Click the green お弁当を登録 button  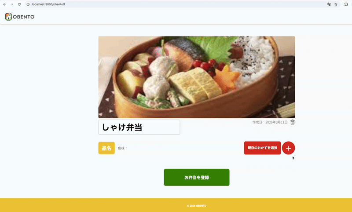tap(197, 177)
